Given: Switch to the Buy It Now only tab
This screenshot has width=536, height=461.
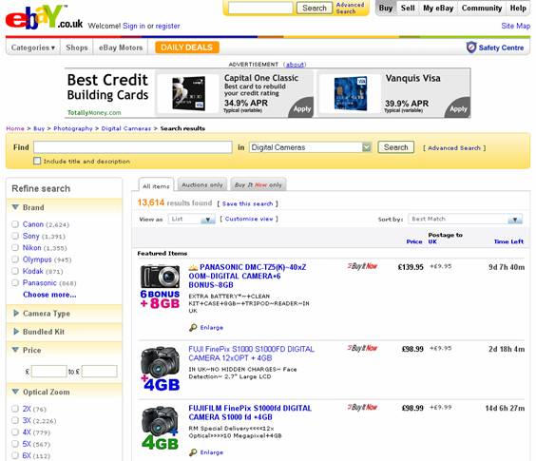Looking at the screenshot, I should [x=258, y=184].
